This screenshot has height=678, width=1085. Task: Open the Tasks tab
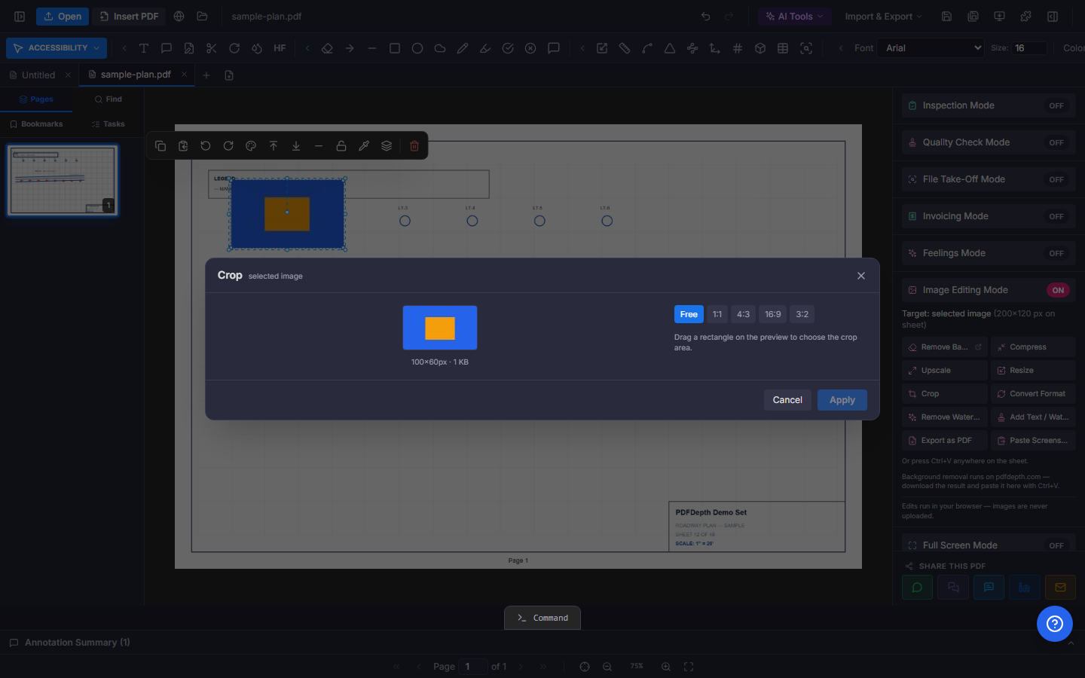[x=108, y=124]
